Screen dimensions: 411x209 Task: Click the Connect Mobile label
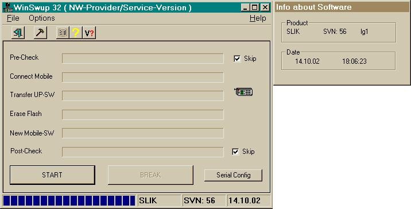point(31,76)
